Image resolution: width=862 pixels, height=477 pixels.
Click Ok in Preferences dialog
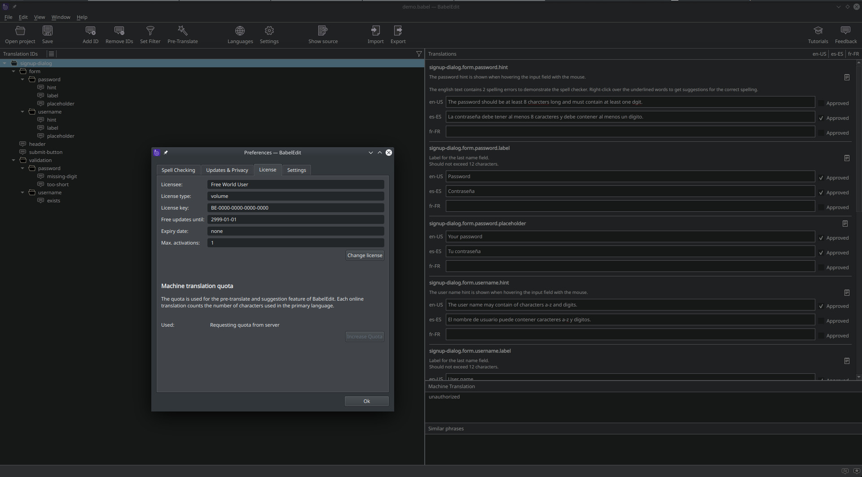pyautogui.click(x=366, y=401)
